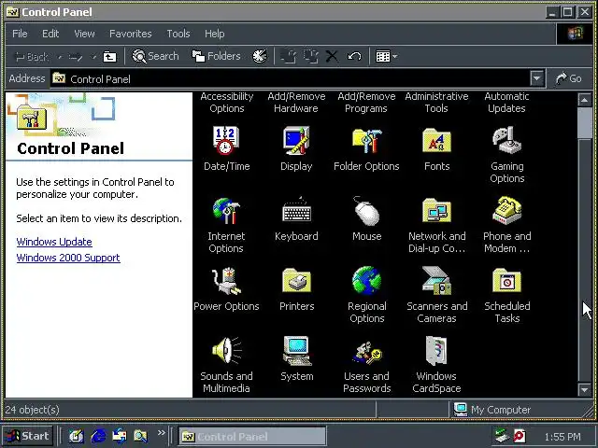Open the Fonts folder icon
The height and width of the screenshot is (448, 598).
436,141
